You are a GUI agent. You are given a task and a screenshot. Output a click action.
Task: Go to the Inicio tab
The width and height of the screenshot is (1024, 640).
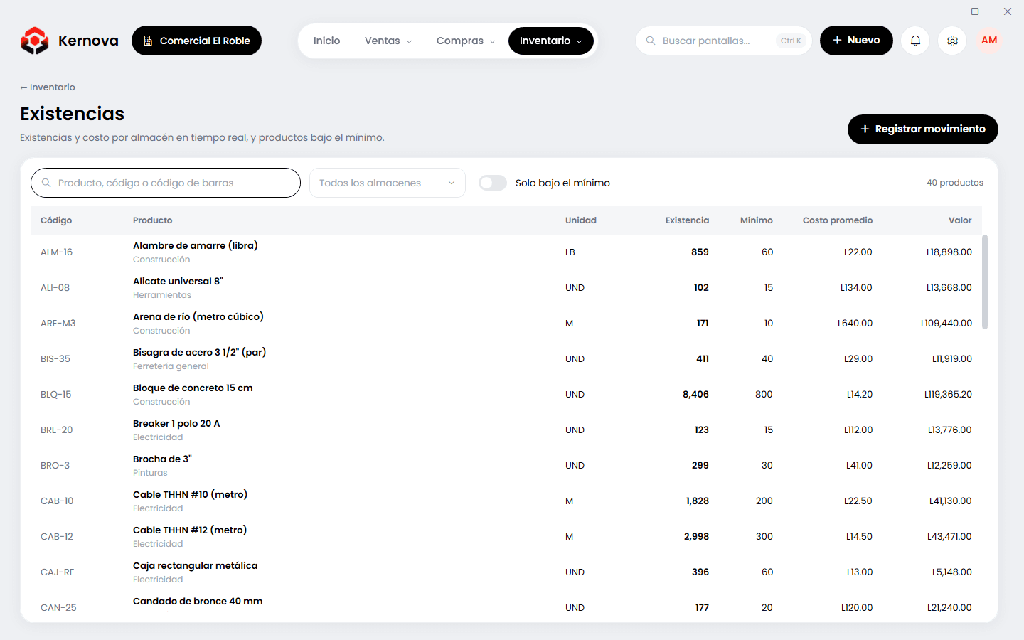[x=326, y=41]
